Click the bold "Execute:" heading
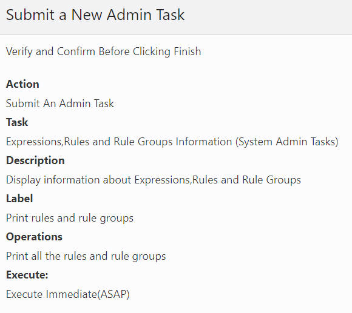 coord(27,275)
